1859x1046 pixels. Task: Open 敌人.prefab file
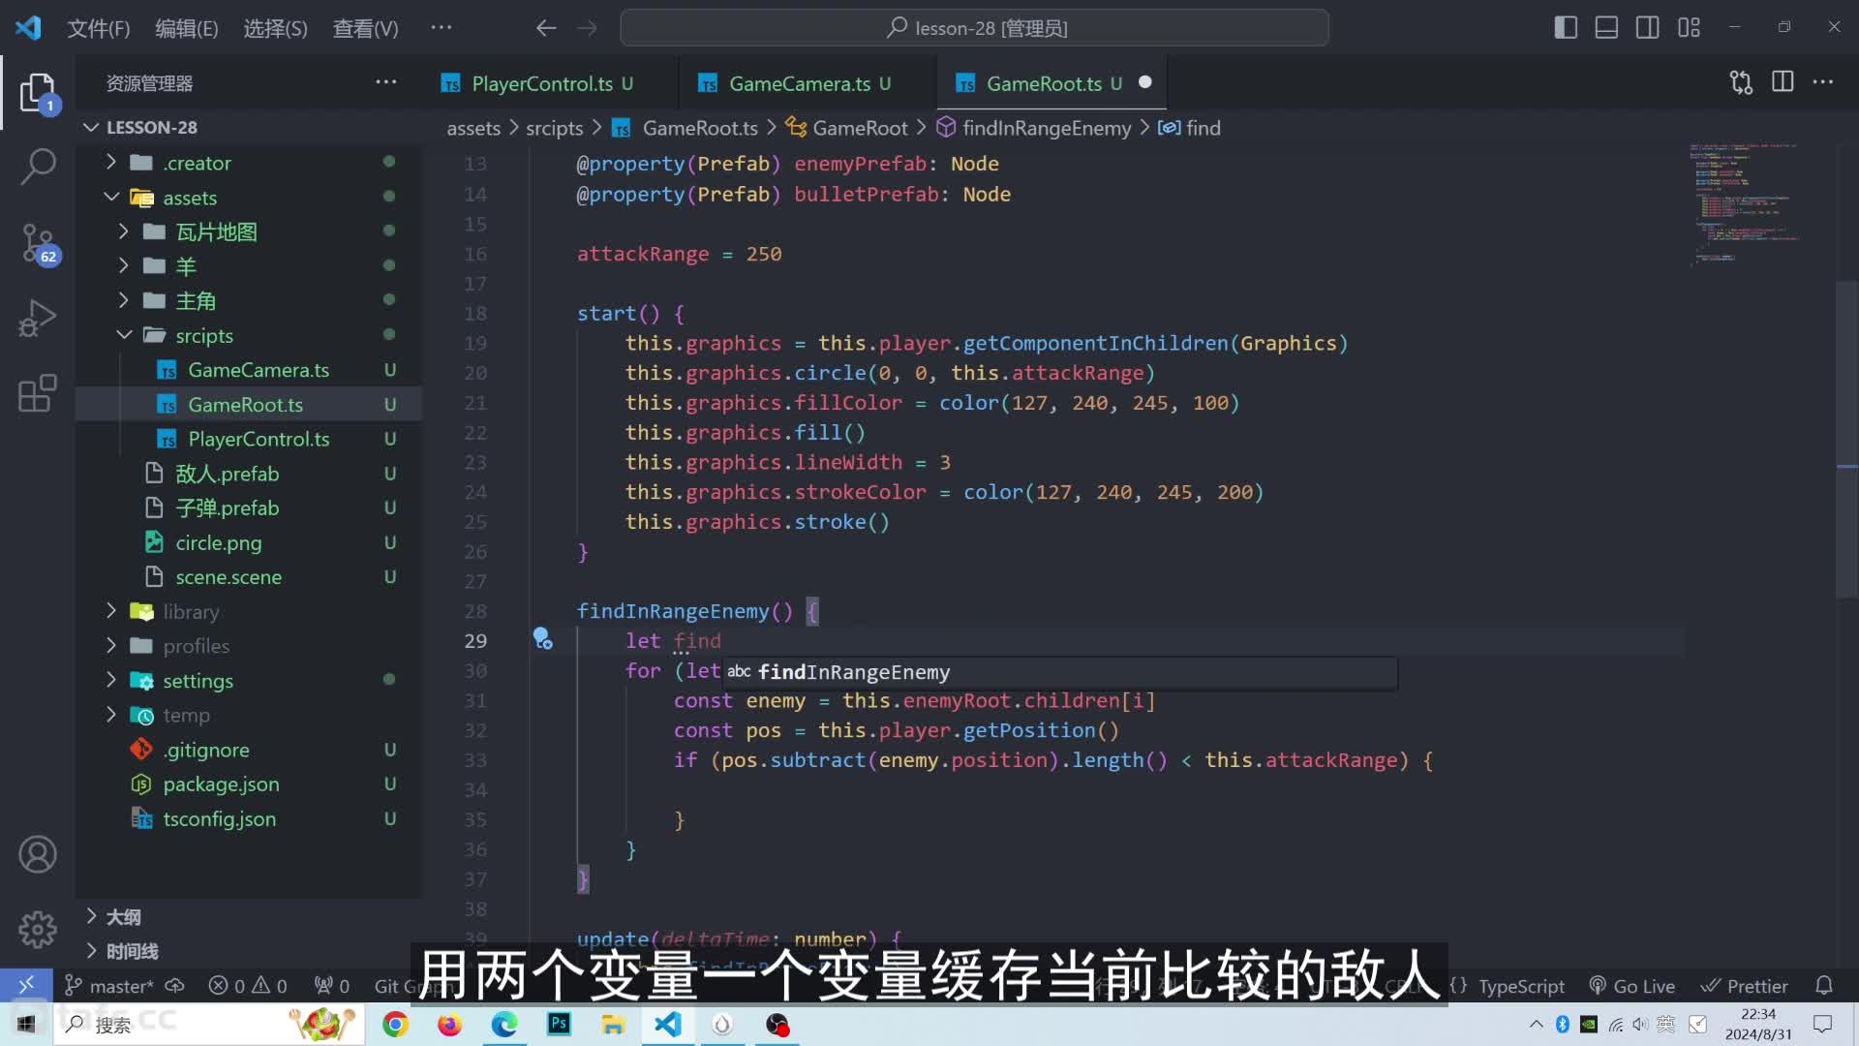pyautogui.click(x=249, y=474)
